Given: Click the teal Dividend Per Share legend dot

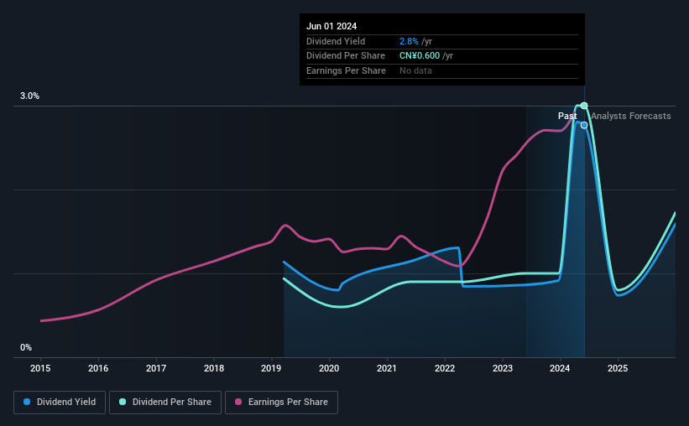Looking at the screenshot, I should [123, 402].
